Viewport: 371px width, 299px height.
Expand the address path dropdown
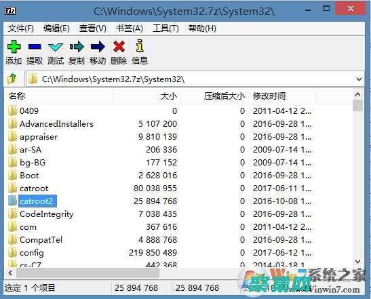point(359,79)
